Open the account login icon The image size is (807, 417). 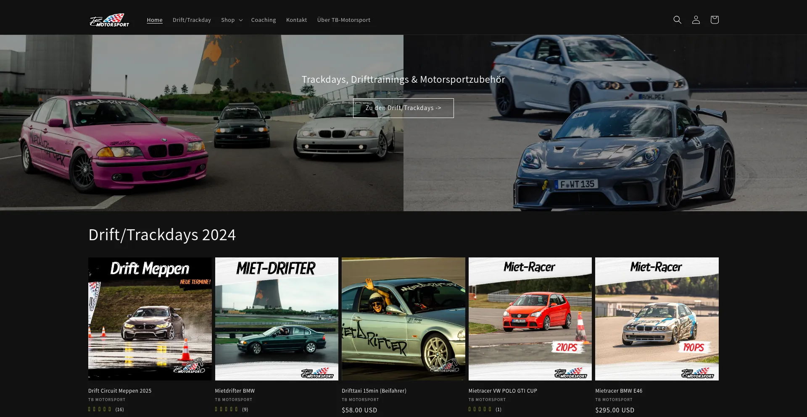click(x=696, y=20)
